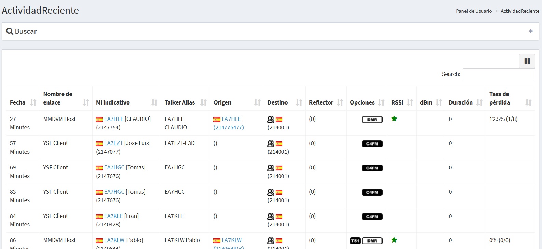Sort table by Fecha column
This screenshot has height=249, width=542.
click(33, 102)
